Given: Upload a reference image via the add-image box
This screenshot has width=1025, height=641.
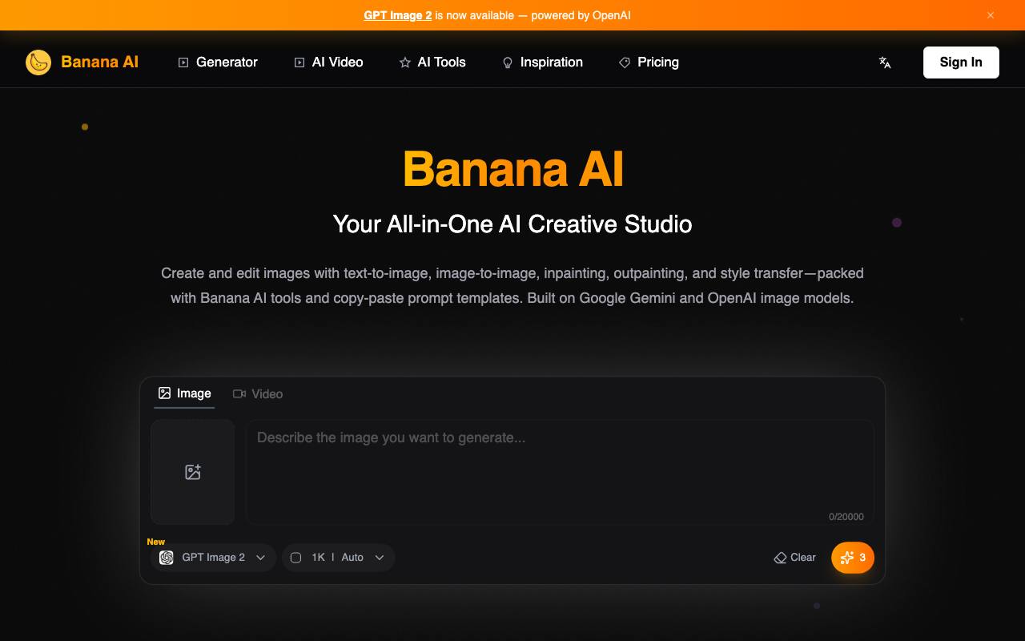Looking at the screenshot, I should 192,472.
